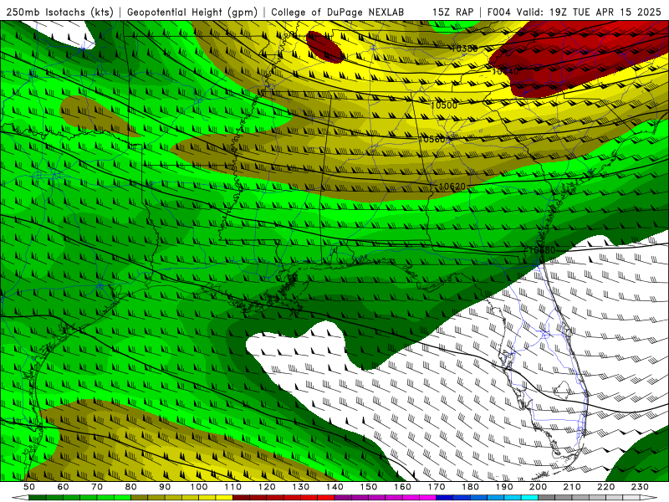Click the 10380 height contour label

click(464, 49)
